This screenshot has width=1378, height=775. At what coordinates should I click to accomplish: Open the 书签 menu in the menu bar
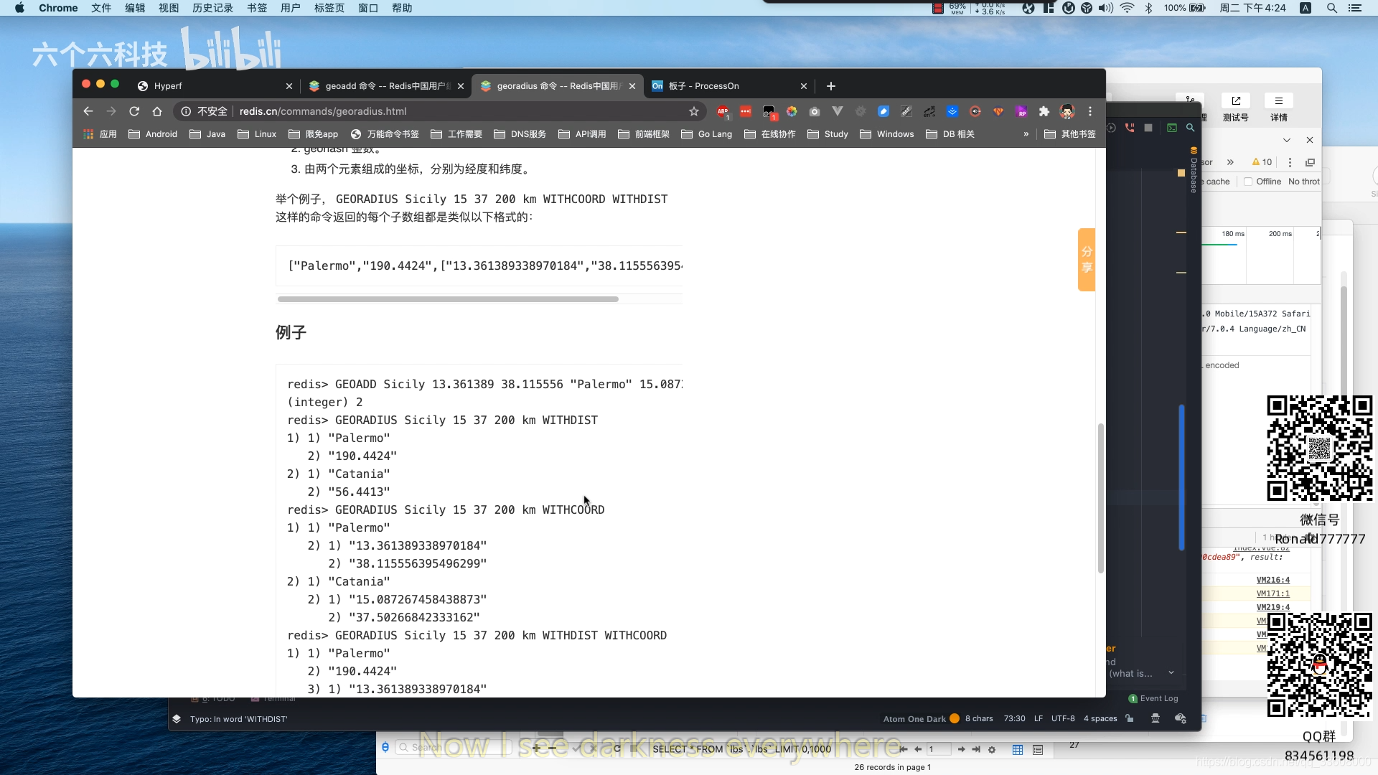coord(257,8)
